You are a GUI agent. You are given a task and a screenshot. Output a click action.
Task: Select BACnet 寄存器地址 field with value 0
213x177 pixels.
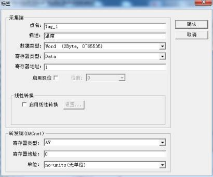(x=105, y=154)
